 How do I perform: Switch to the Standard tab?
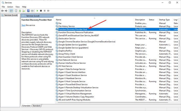tap(36, 106)
